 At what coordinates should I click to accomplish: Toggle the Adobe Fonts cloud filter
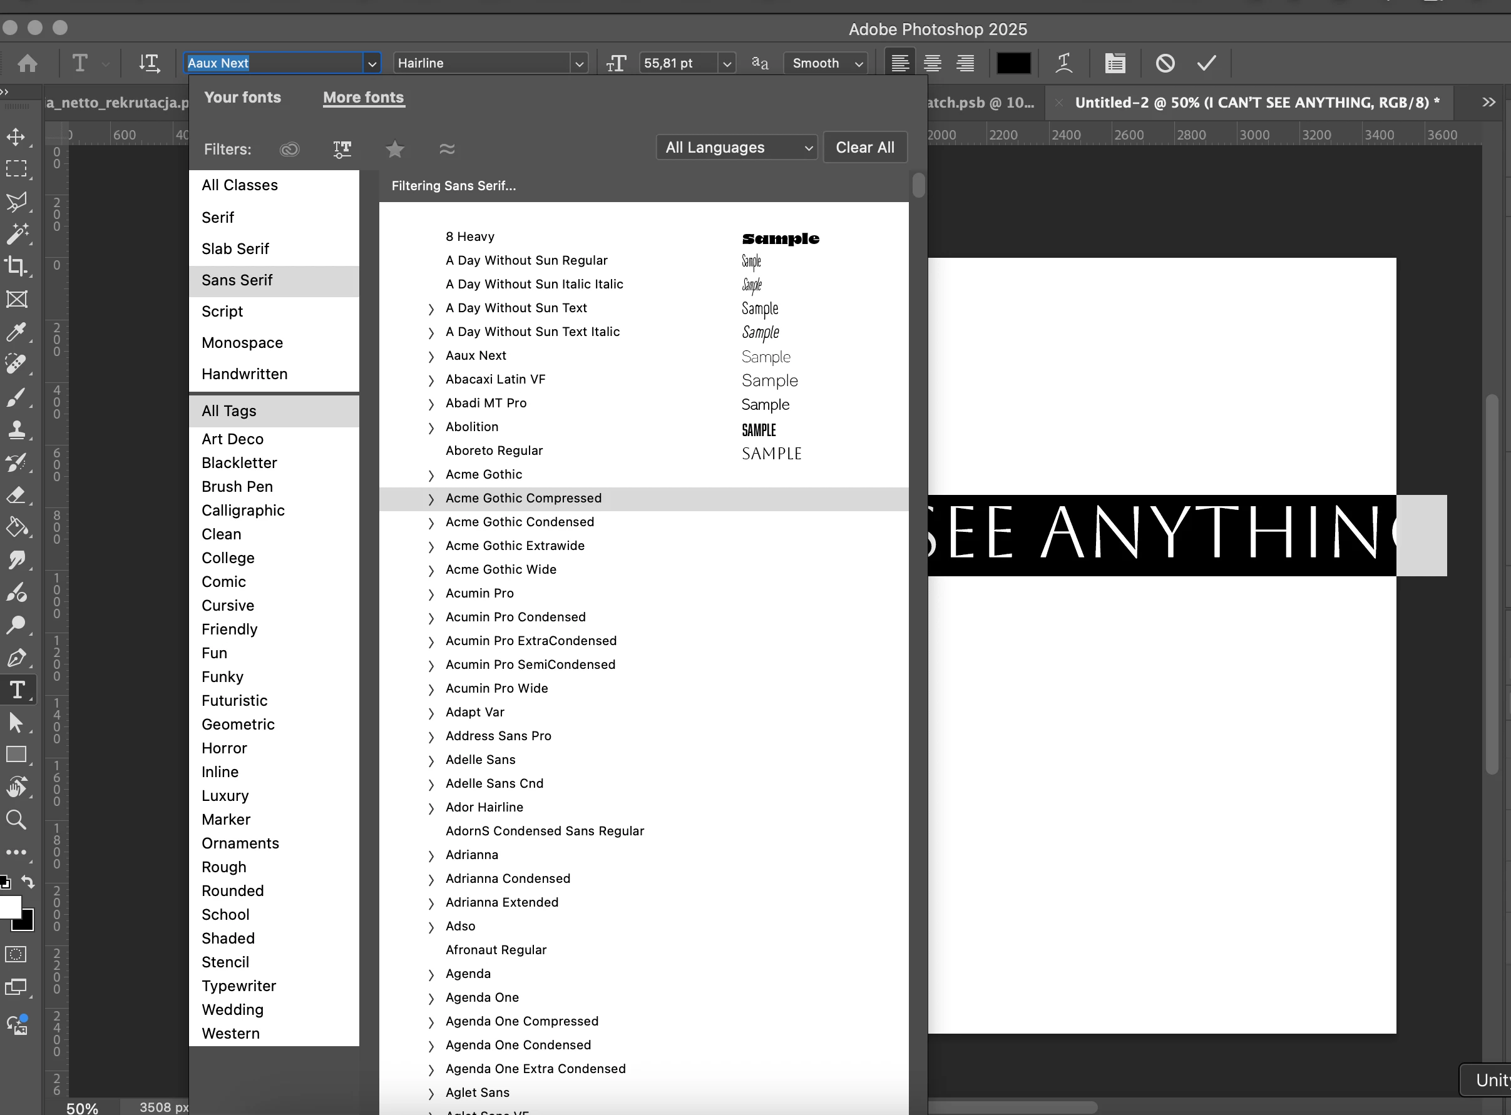(x=290, y=149)
